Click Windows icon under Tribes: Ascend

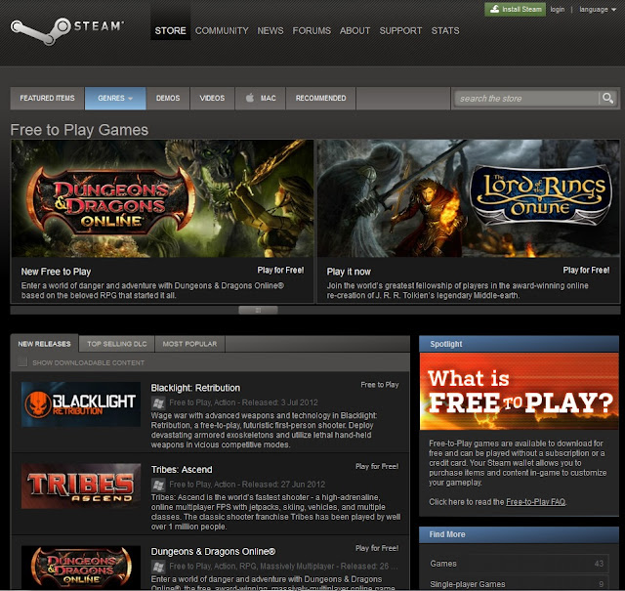(158, 485)
